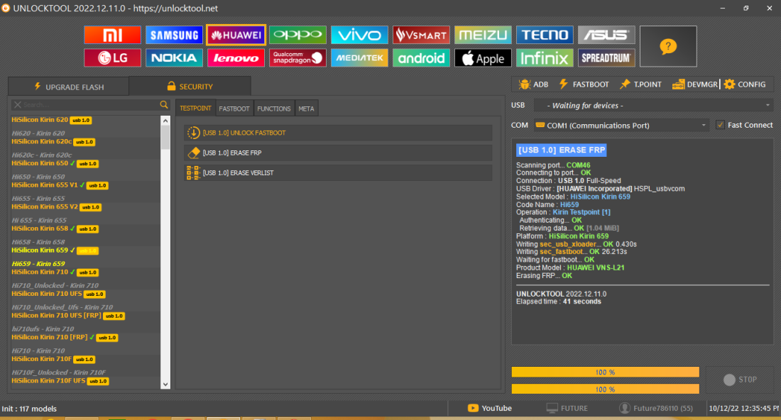Open the Qualcomm Snapdragon section
Image resolution: width=781 pixels, height=420 pixels.
(x=298, y=57)
